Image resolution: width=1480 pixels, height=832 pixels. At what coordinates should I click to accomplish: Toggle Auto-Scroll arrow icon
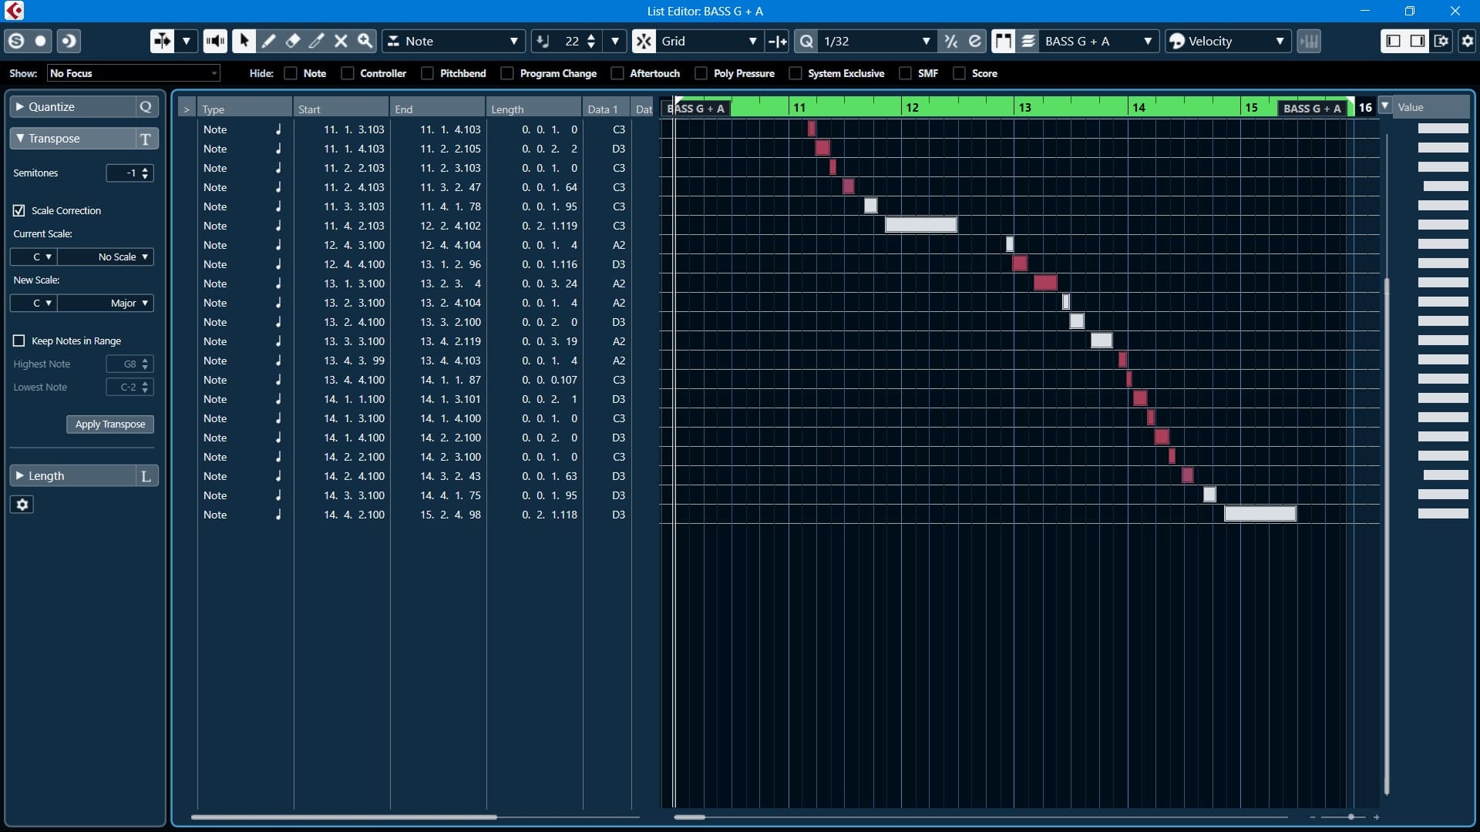click(x=162, y=41)
